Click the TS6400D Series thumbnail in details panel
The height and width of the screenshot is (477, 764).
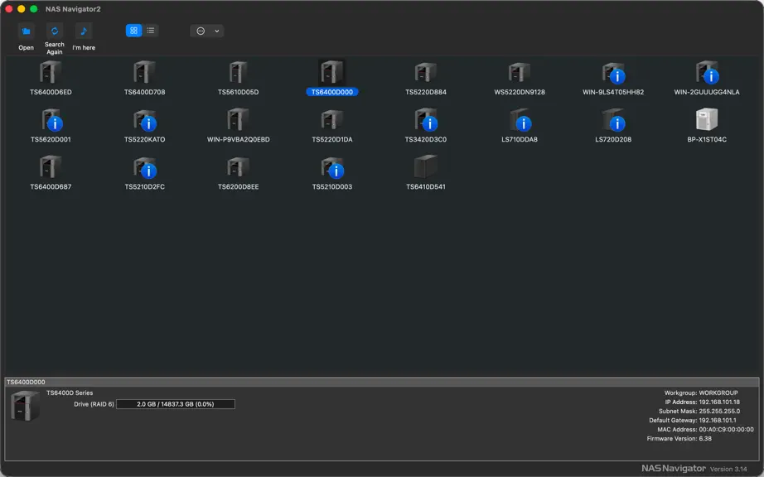(x=25, y=406)
